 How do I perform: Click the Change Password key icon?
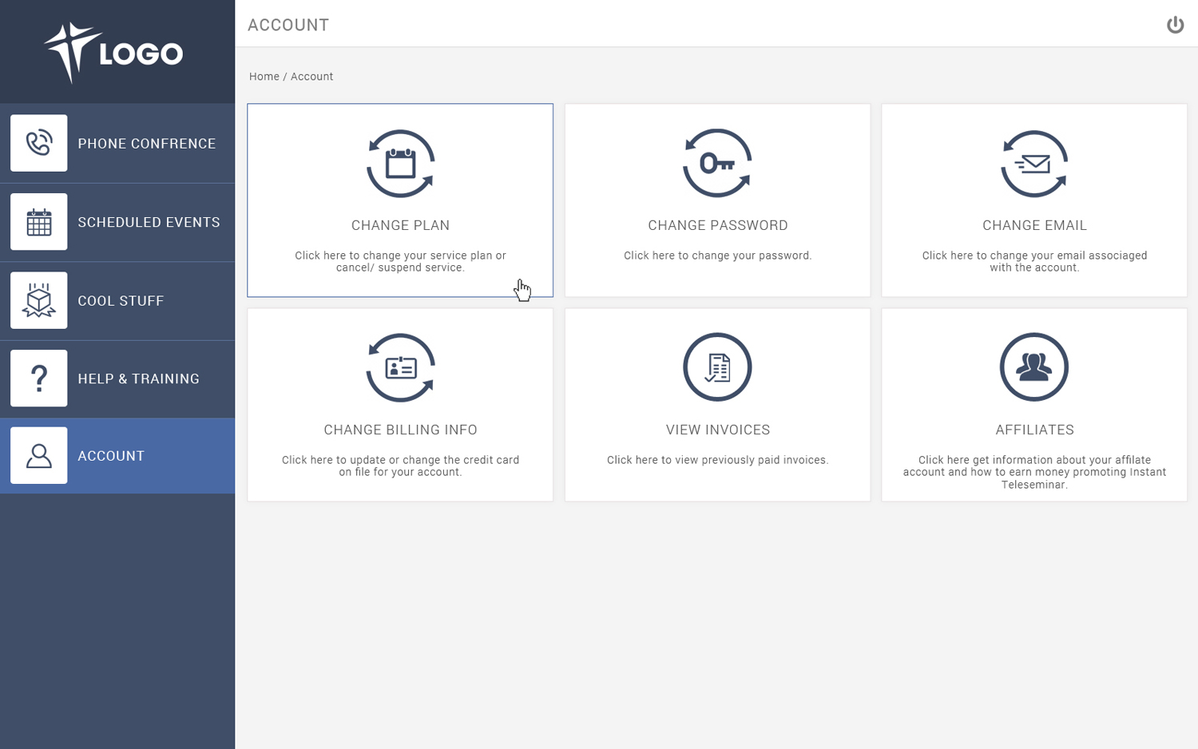pos(717,164)
